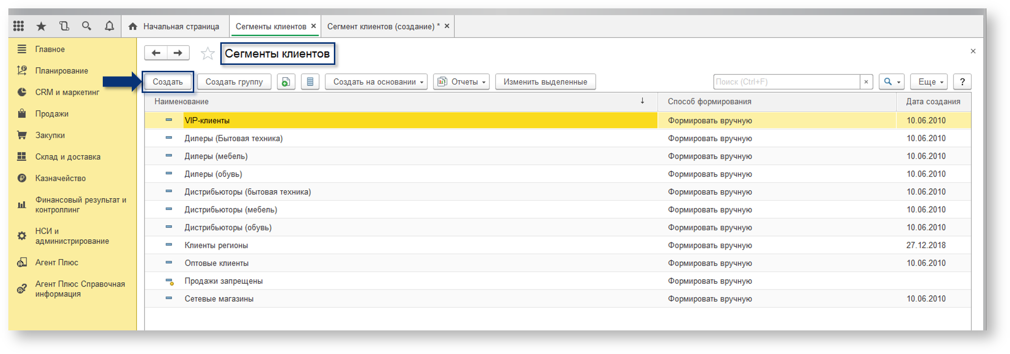The image size is (1010, 354).
Task: Sort by the Наименование column header
Action: point(401,101)
